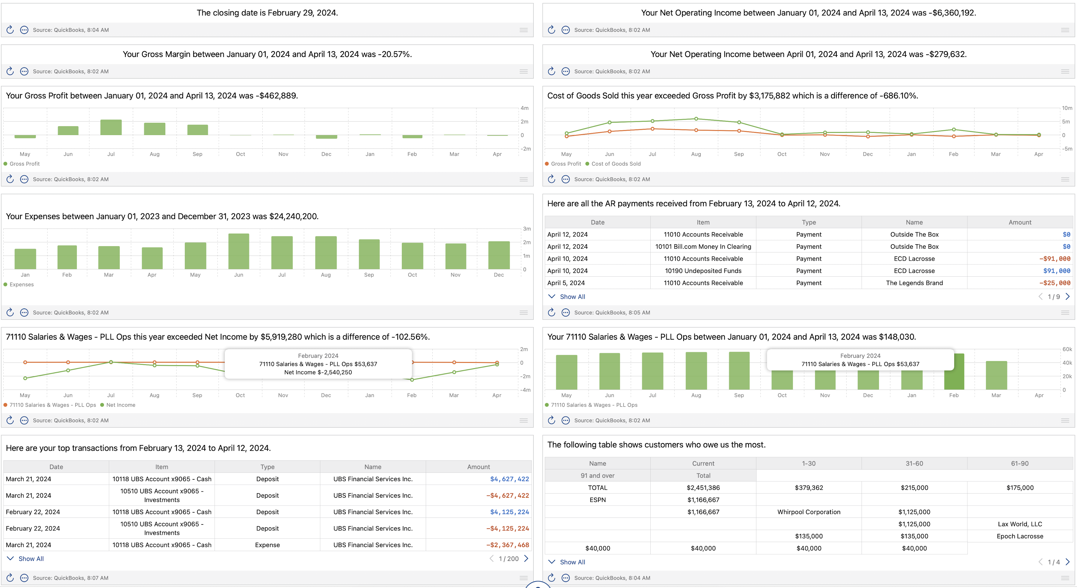Open options menu for Expenses 2023 card
Image resolution: width=1077 pixels, height=588 pixels.
[x=24, y=313]
